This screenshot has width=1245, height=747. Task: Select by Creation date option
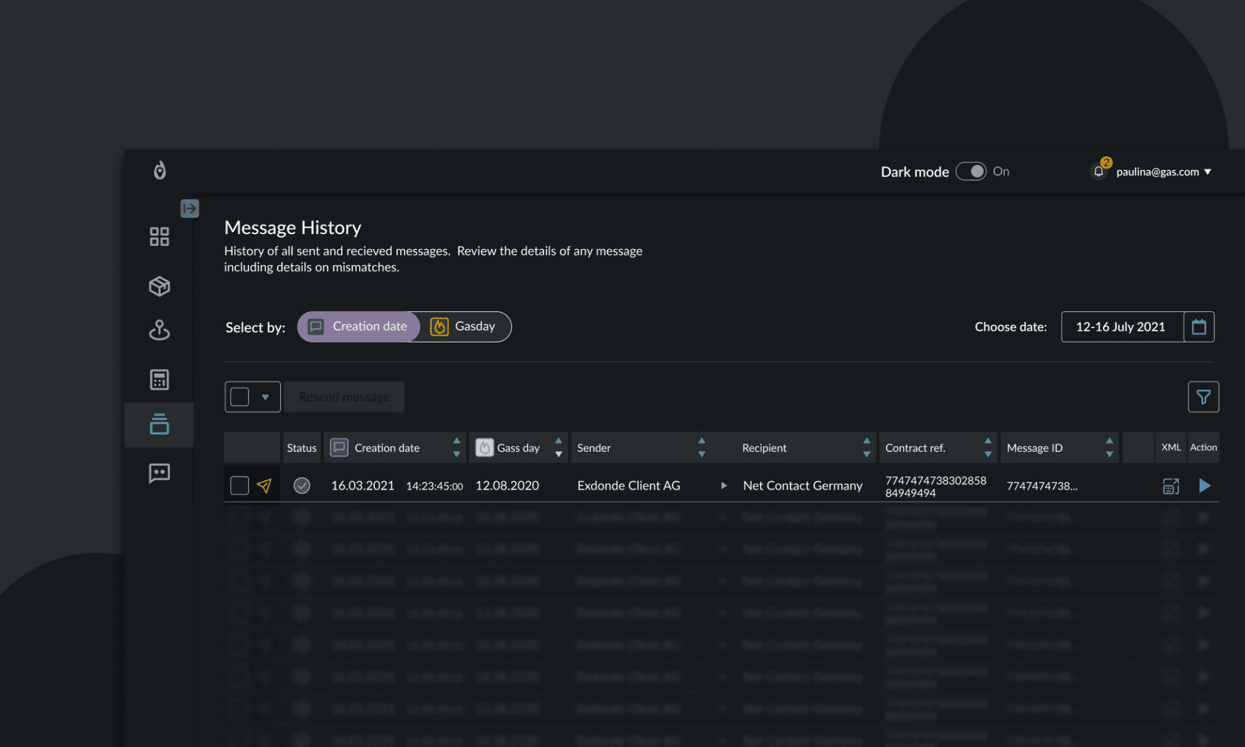coord(359,327)
